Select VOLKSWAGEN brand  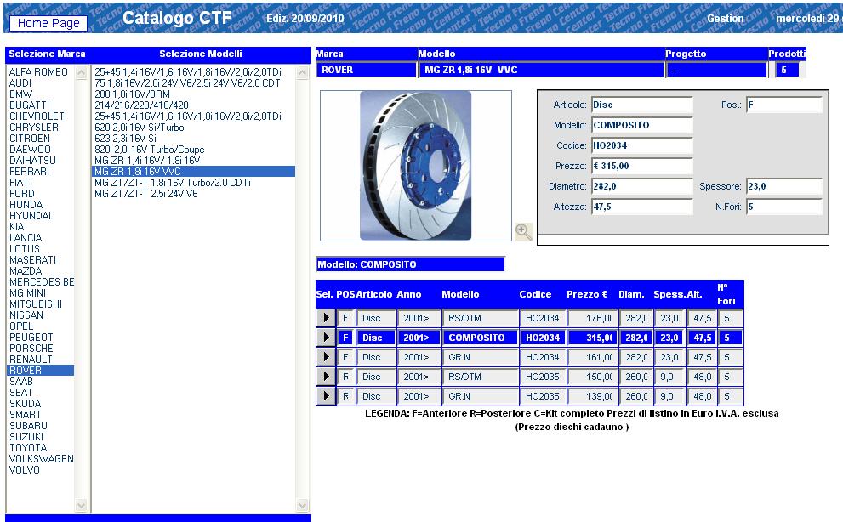click(42, 459)
